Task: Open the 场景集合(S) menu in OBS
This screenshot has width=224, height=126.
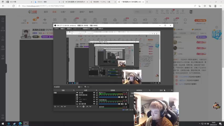Action: pos(86,29)
